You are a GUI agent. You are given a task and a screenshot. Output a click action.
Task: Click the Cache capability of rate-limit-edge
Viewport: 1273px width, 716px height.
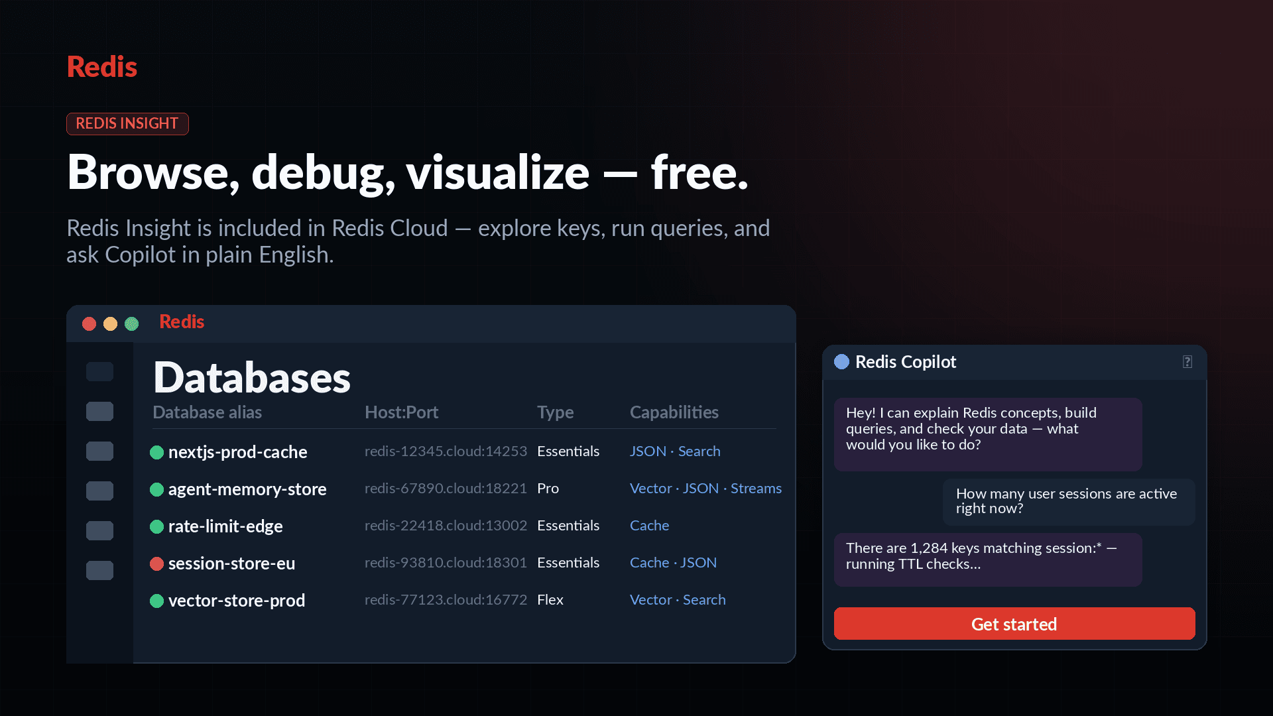pyautogui.click(x=649, y=526)
